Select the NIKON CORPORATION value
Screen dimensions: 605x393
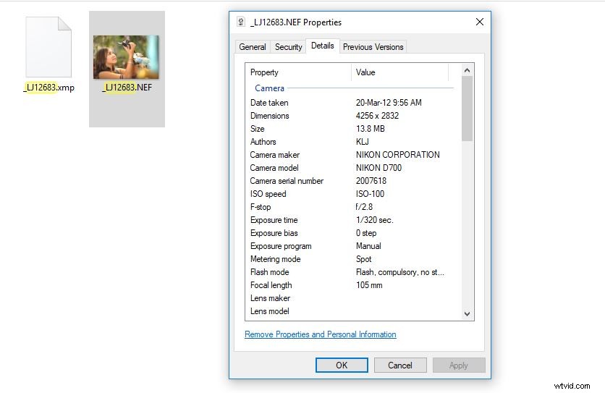coord(397,155)
